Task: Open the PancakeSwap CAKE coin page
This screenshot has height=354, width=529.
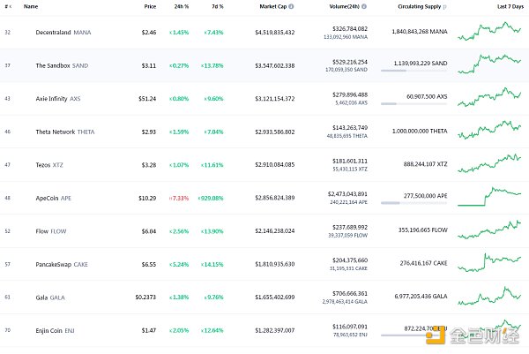Action: [56, 263]
